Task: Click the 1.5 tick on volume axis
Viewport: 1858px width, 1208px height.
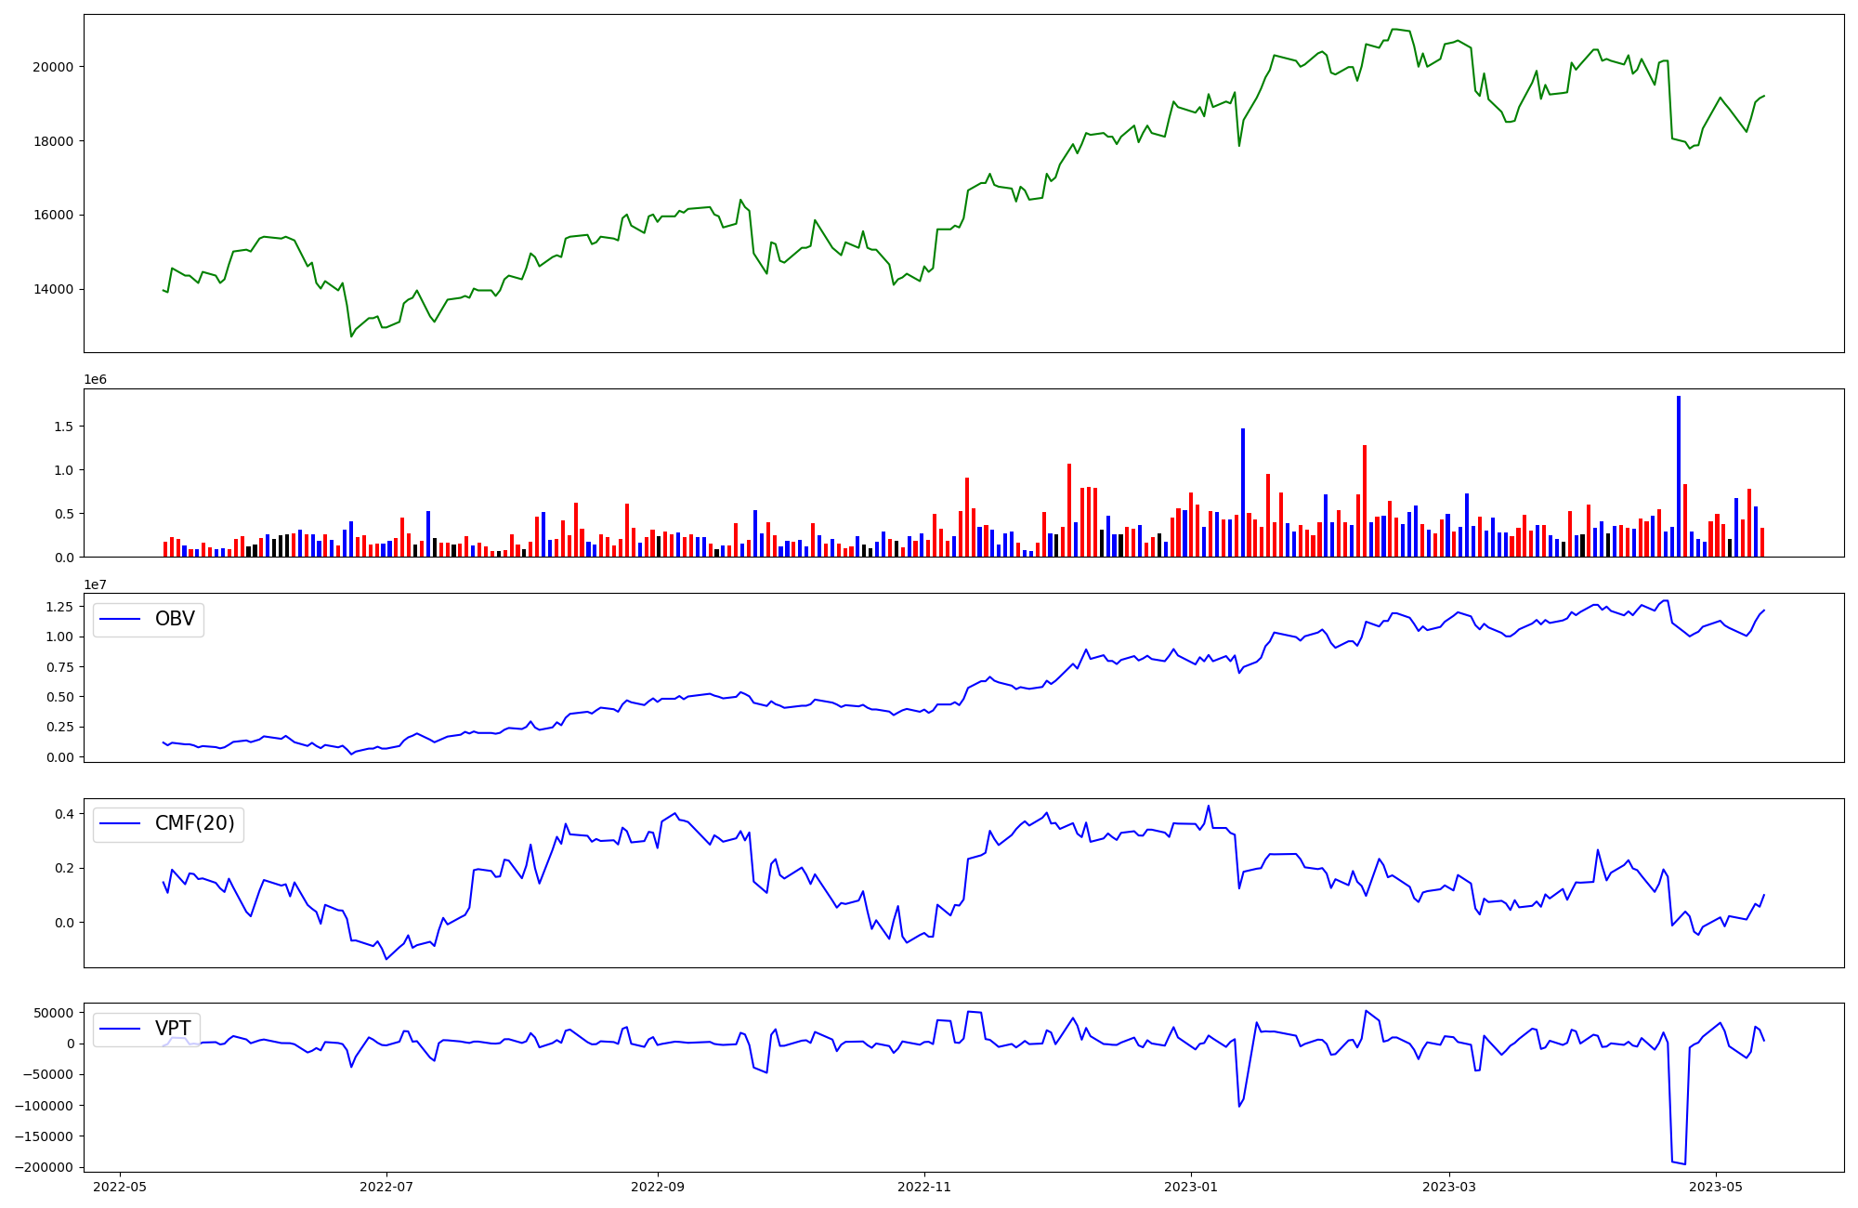Action: [x=63, y=427]
